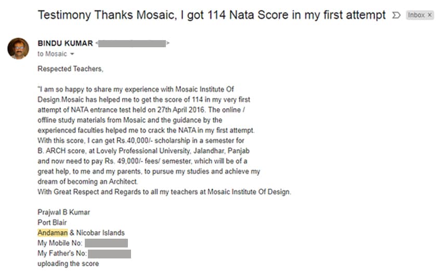Click the 'uploading the score' text
The height and width of the screenshot is (273, 442).
click(68, 264)
